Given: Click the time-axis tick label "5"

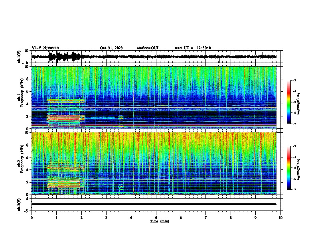Looking at the screenshot, I should pos(156,218).
